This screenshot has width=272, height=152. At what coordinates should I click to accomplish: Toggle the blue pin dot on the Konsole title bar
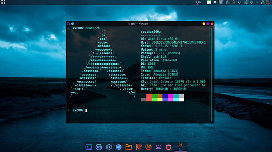pyautogui.click(x=73, y=24)
